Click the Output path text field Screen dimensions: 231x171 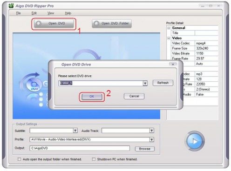pos(80,148)
